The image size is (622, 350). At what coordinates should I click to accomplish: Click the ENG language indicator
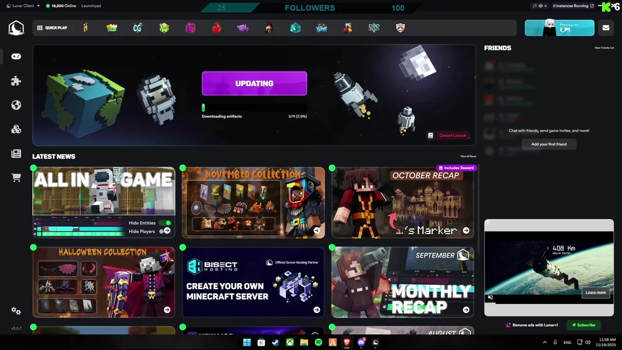tap(567, 343)
